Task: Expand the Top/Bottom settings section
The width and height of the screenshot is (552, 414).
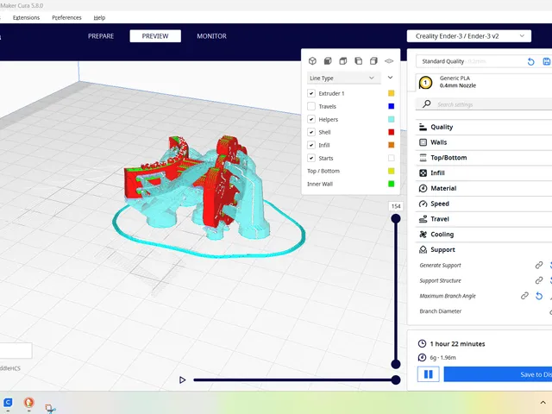Action: [x=484, y=158]
